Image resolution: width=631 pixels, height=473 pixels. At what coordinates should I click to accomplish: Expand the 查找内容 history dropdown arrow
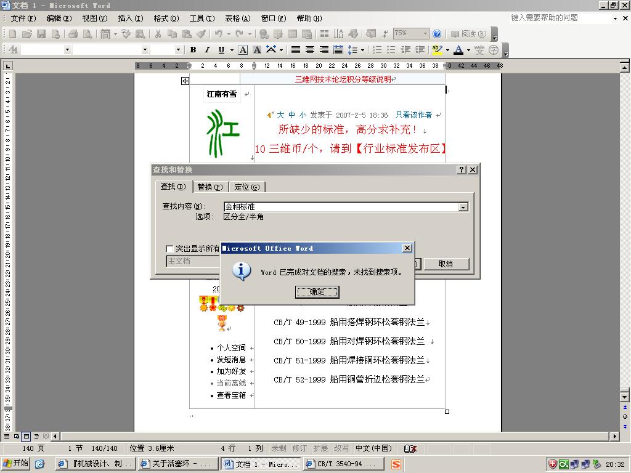(463, 207)
